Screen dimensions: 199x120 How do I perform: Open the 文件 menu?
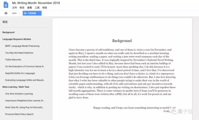pyautogui.click(x=14, y=8)
